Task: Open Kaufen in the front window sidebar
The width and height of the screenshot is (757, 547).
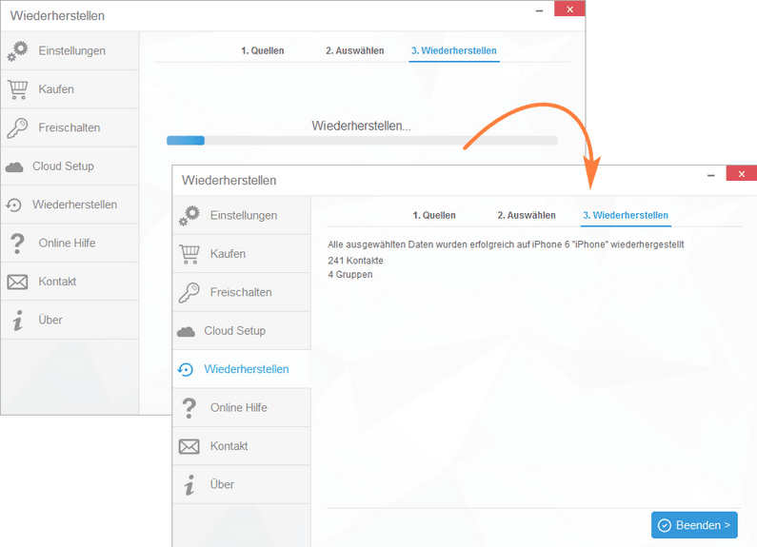Action: 242,254
